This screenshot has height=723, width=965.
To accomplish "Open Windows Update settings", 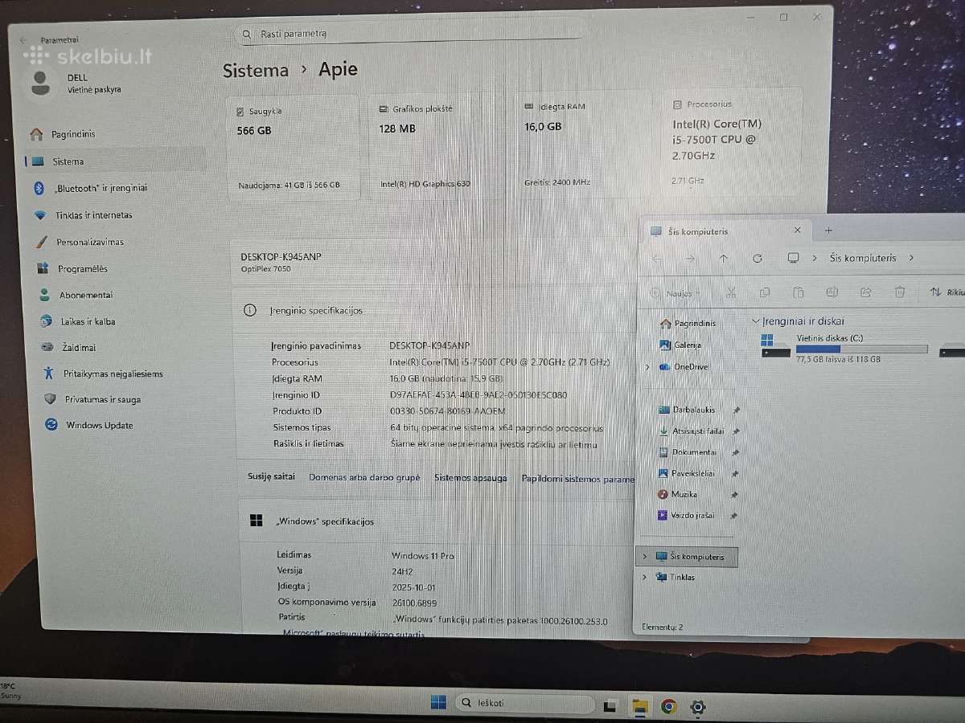I will pyautogui.click(x=90, y=425).
